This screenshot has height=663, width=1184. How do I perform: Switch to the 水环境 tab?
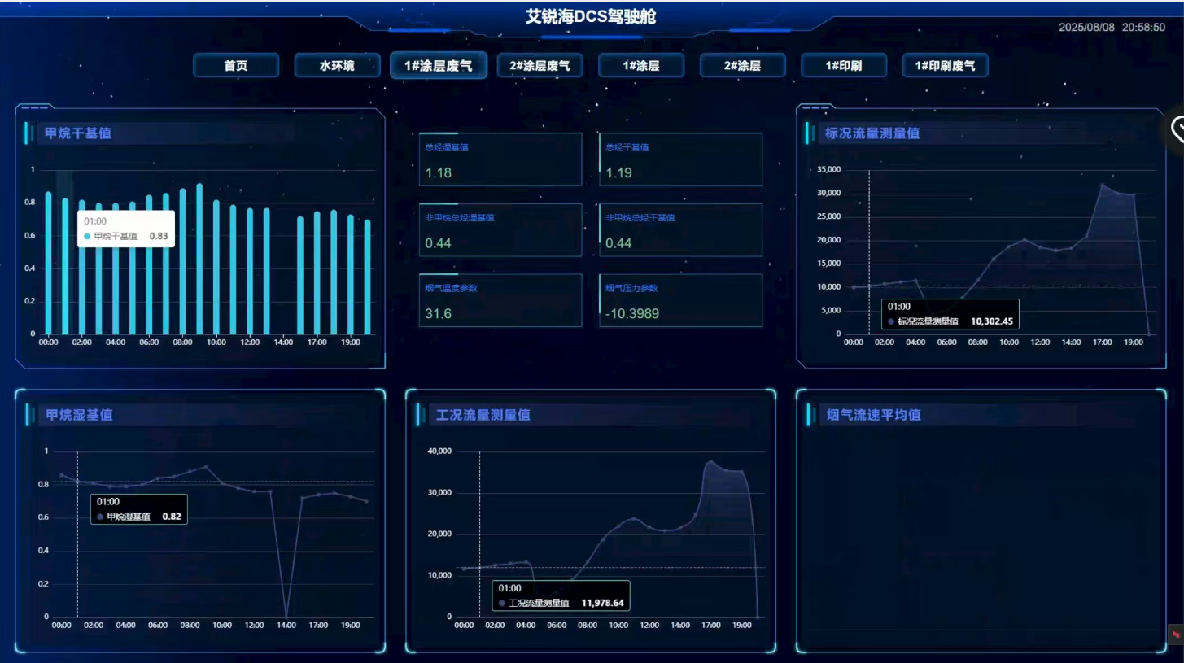337,66
